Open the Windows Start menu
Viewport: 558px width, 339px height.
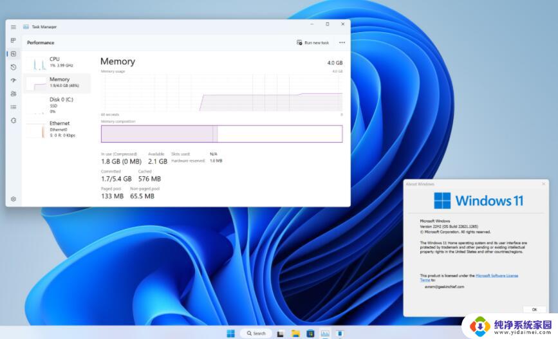tap(230, 333)
